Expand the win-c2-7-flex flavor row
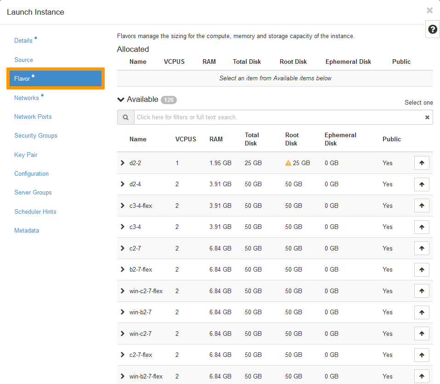Viewport: 440px width, 384px height. [122, 291]
